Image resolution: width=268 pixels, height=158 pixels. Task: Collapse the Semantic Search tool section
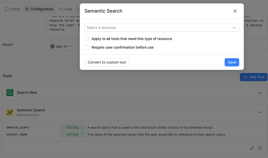coord(259,112)
